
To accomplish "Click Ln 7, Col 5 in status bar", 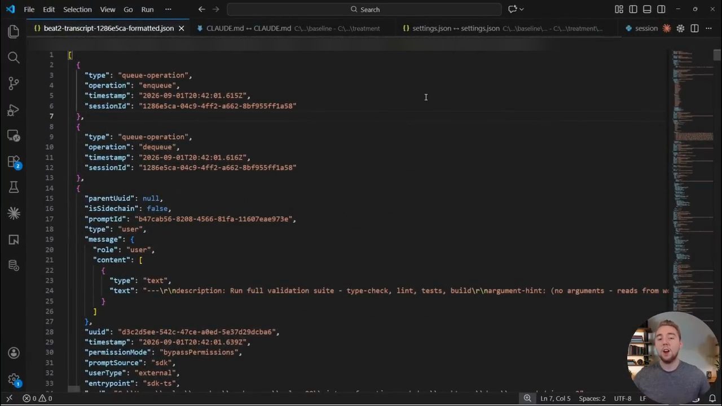I will 556,398.
